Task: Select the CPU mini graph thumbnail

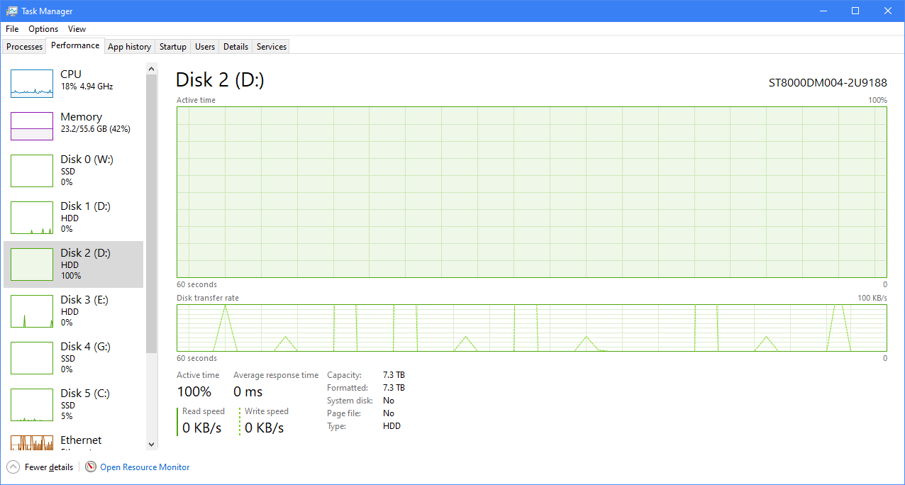Action: click(x=32, y=83)
